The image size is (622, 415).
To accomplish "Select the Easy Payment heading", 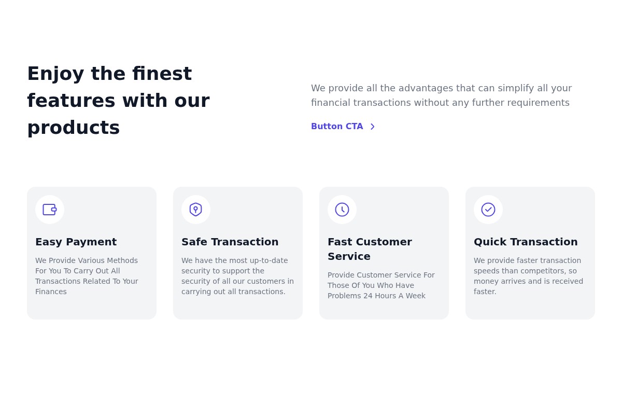I will pos(76,242).
